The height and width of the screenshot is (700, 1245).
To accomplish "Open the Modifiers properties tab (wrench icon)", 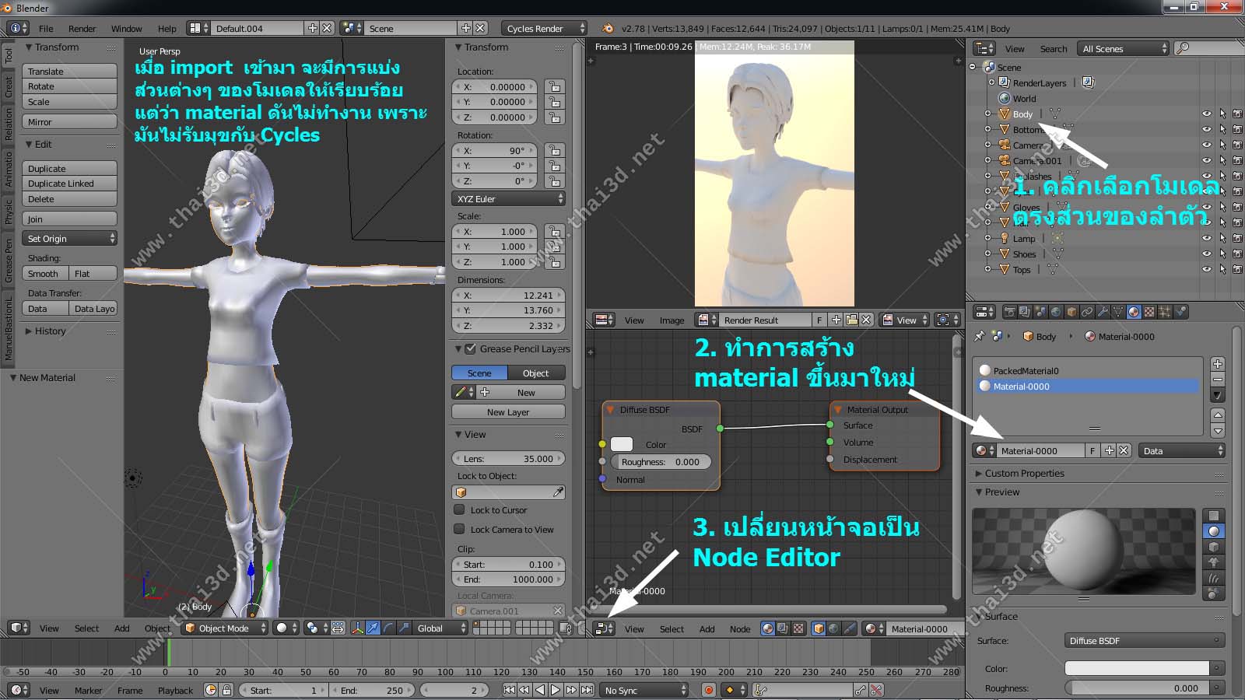I will [x=1103, y=312].
